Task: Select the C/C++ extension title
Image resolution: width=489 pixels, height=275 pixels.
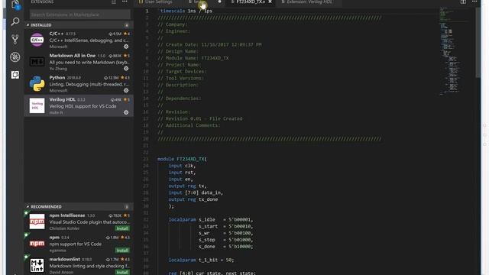Action: (57, 34)
